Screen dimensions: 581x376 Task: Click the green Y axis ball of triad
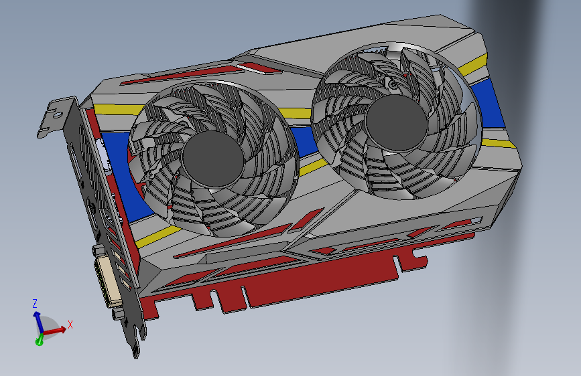click(39, 341)
